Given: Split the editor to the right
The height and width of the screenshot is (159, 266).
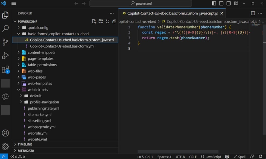Looking at the screenshot, I should [x=253, y=13].
